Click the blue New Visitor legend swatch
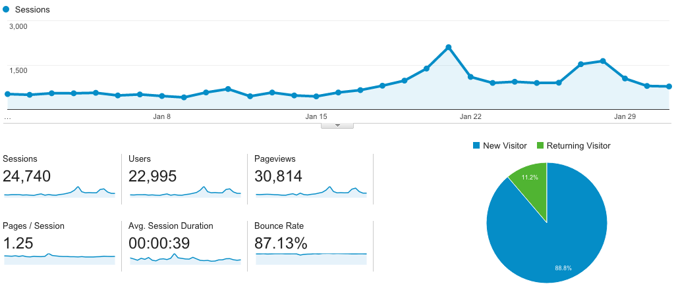 click(x=476, y=146)
